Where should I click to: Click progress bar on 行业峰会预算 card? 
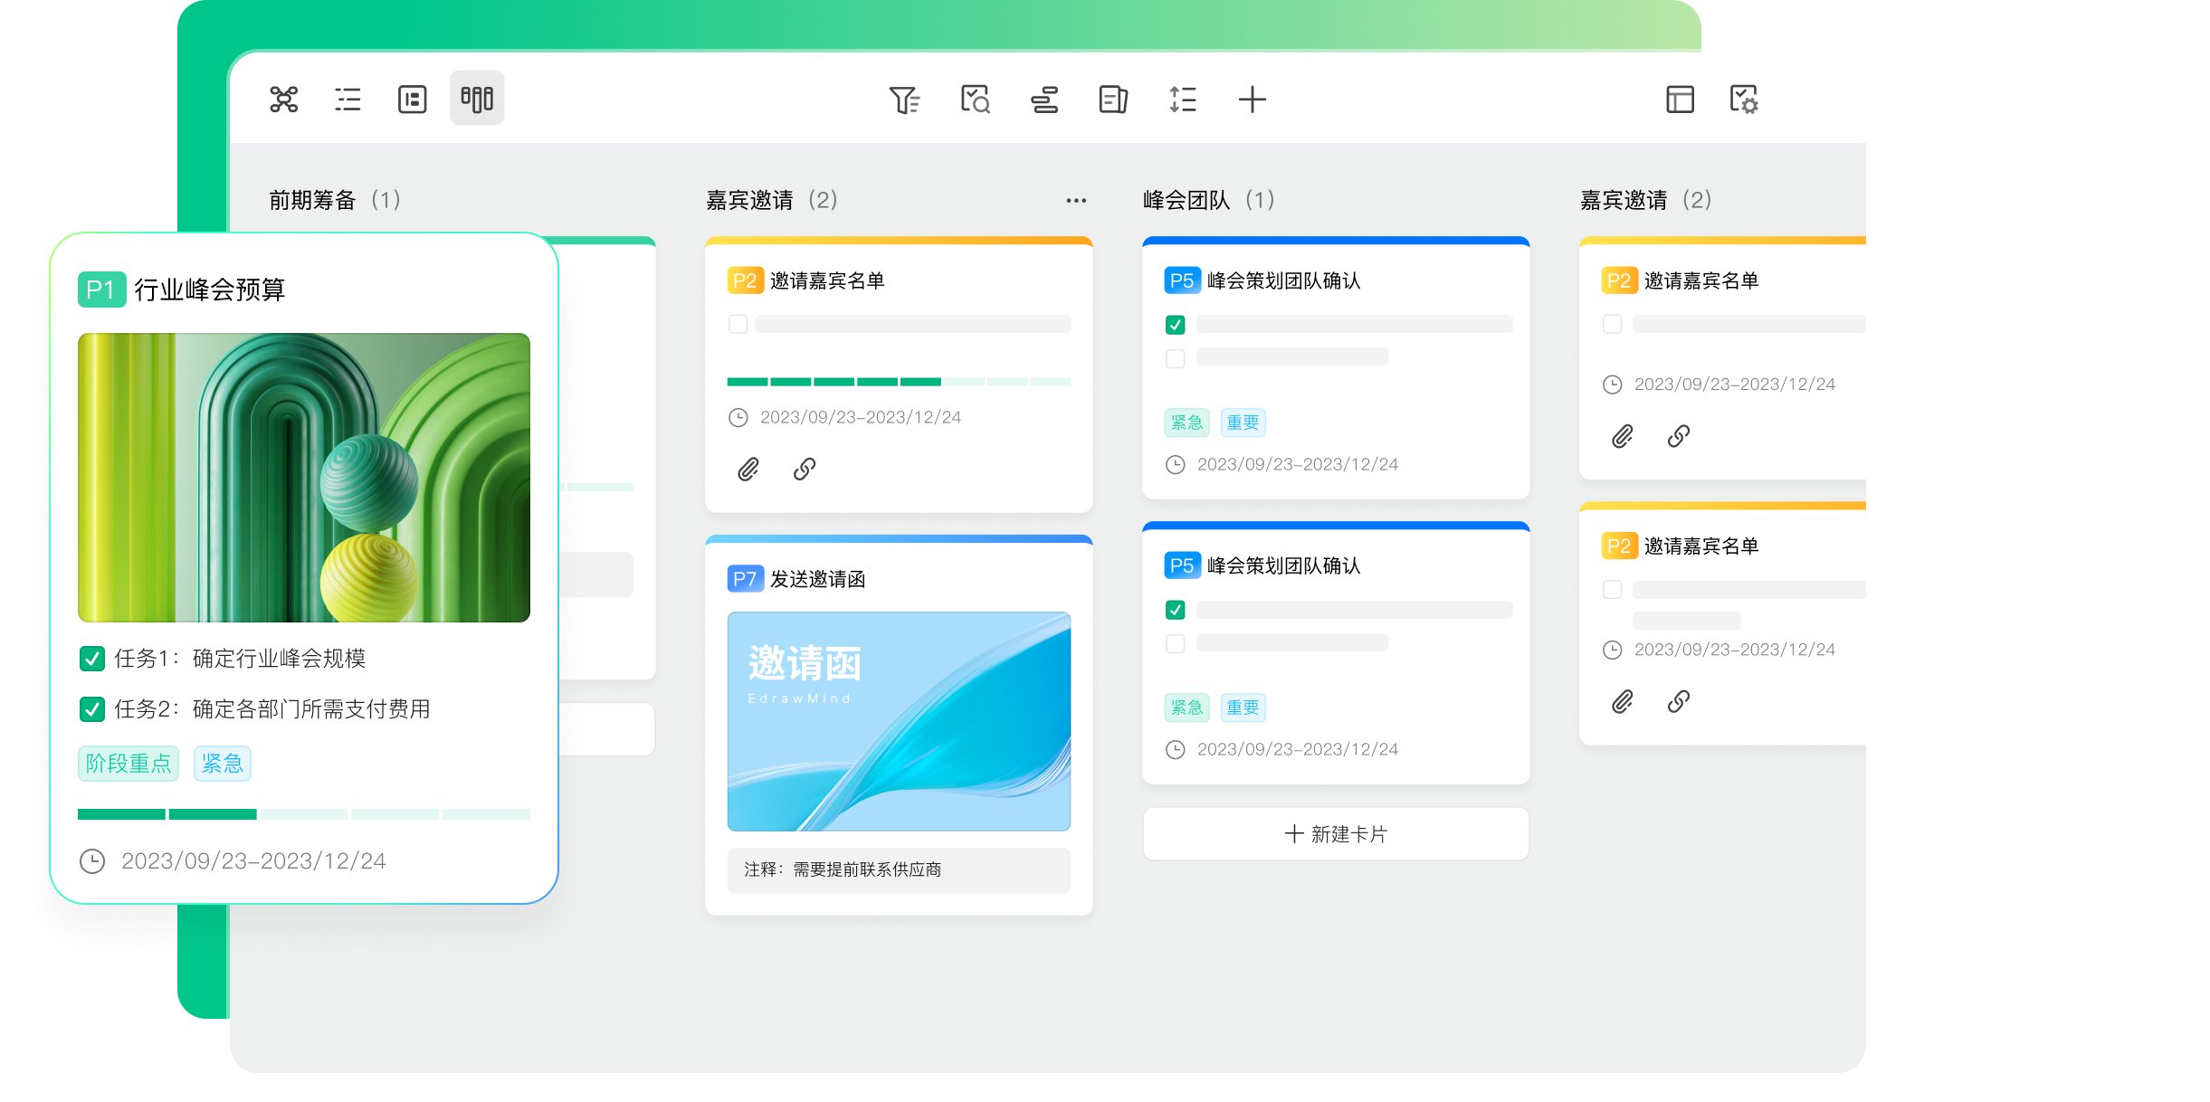tap(304, 814)
